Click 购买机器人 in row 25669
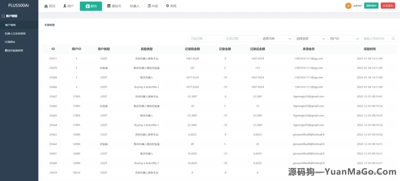 click(147, 77)
